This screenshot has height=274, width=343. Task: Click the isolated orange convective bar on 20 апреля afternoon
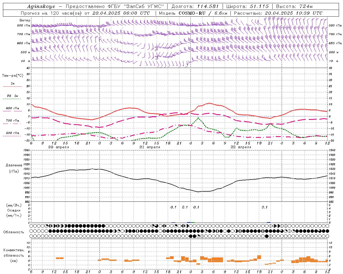60,258
